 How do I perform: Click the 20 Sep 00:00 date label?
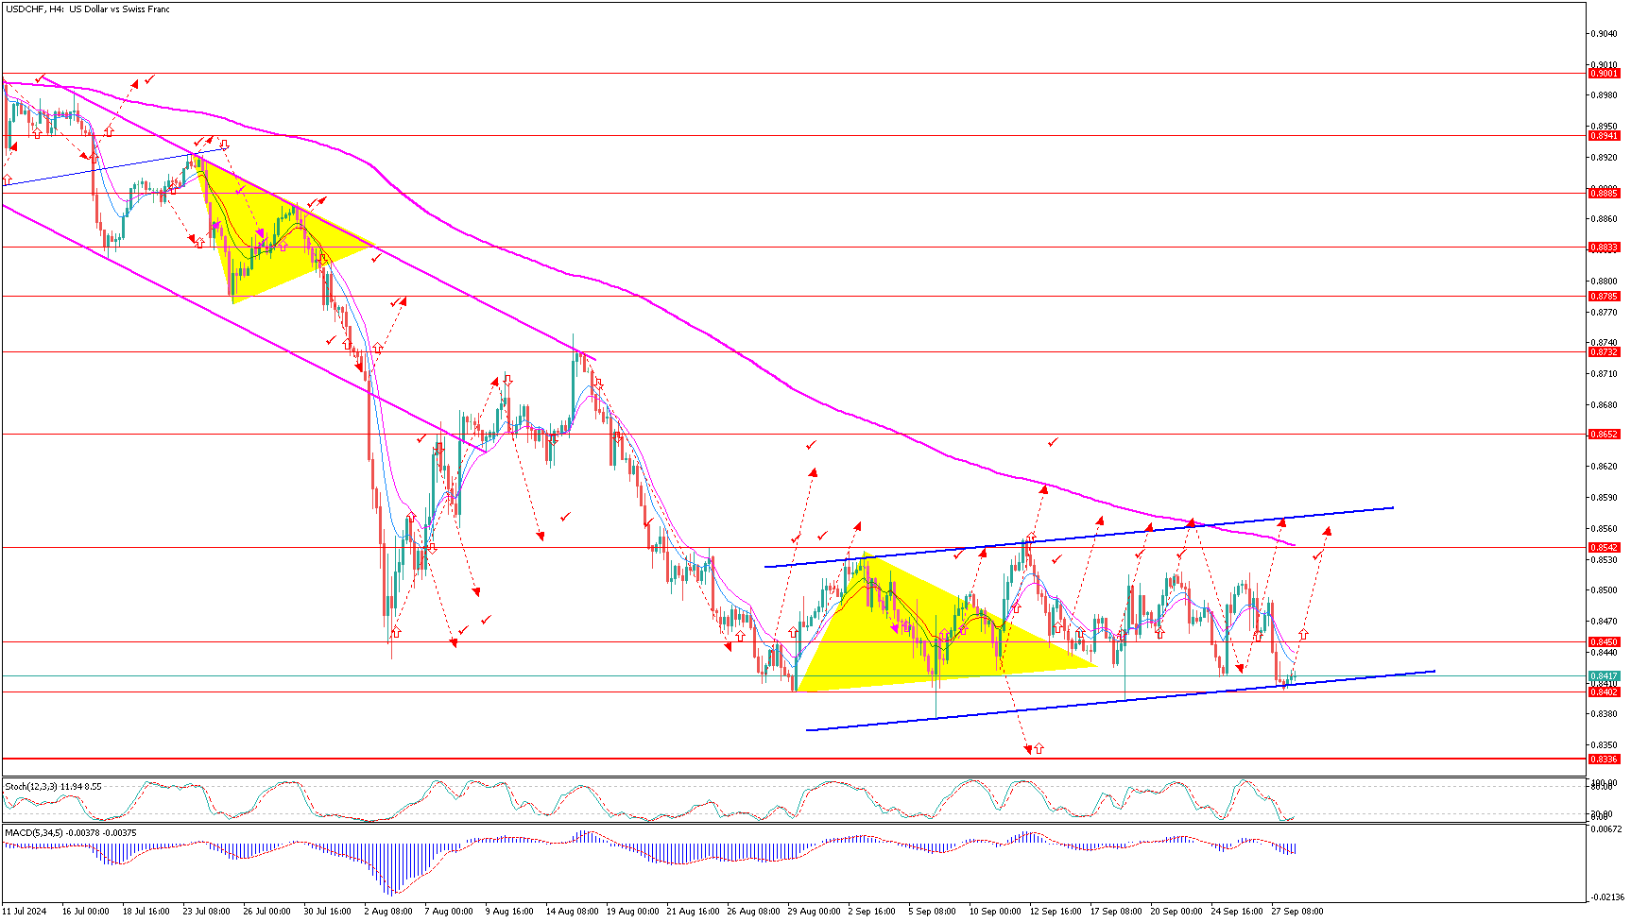1176,912
